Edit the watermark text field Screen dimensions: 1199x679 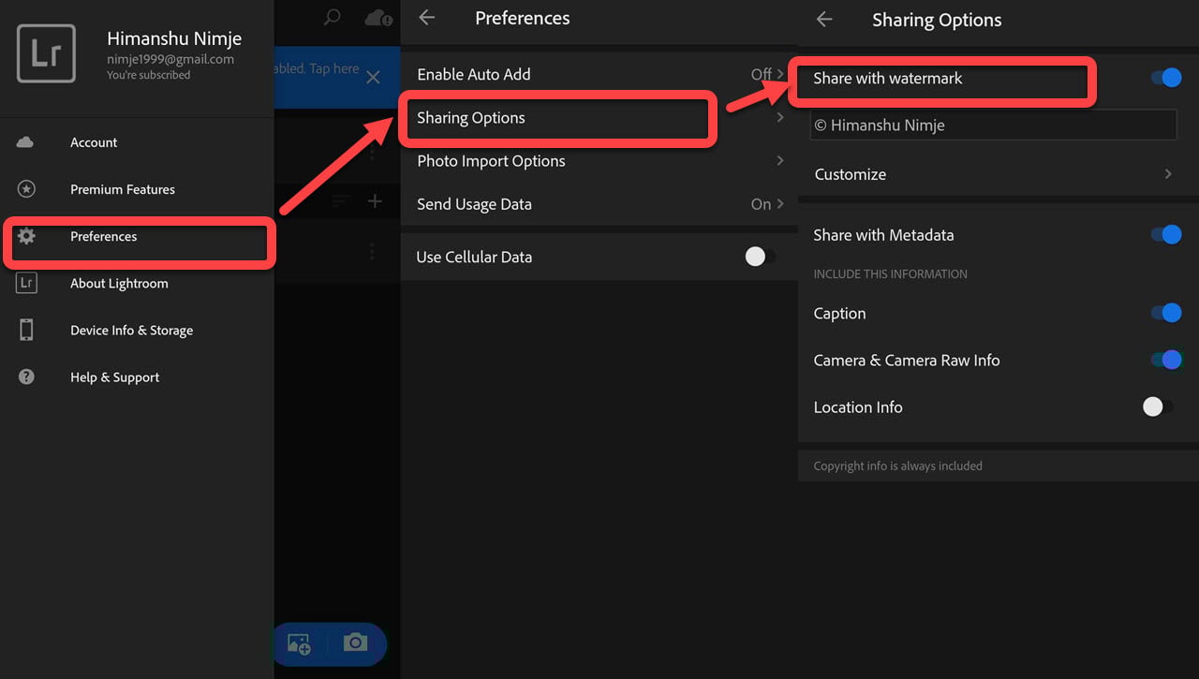(x=993, y=125)
